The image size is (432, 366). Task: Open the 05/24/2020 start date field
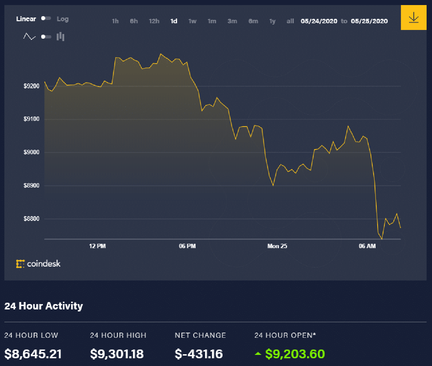tap(319, 21)
